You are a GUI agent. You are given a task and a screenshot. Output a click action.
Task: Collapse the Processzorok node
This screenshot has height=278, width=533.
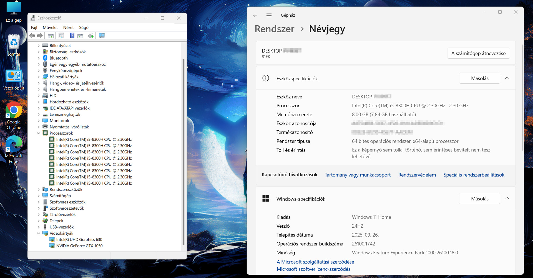click(39, 133)
